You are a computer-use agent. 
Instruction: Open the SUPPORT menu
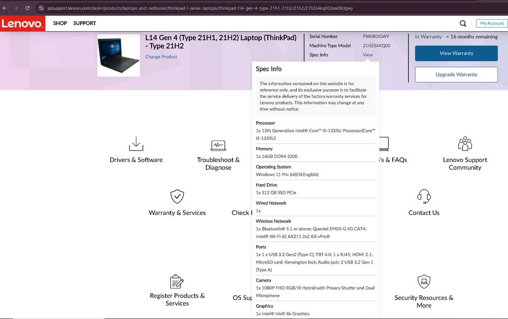point(85,23)
